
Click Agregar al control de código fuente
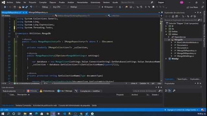click(181, 110)
